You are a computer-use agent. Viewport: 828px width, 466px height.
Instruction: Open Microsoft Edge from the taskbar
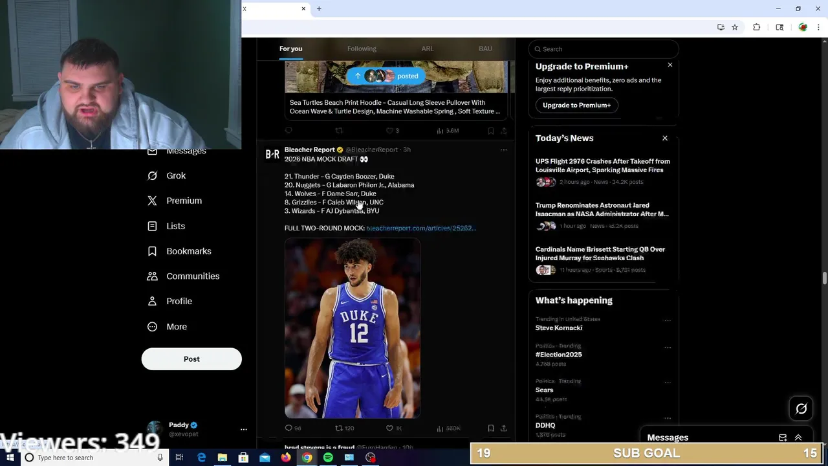pos(201,458)
